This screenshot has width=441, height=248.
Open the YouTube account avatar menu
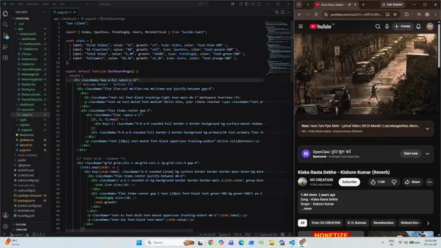pos(430,27)
